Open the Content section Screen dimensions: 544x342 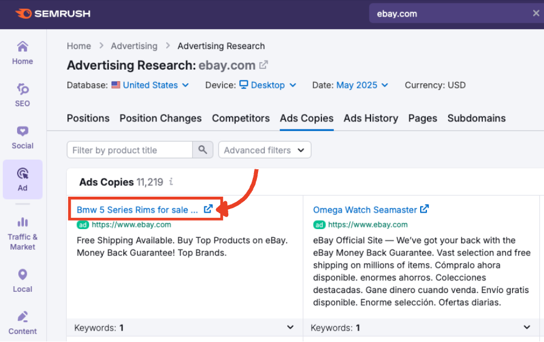coord(22,323)
